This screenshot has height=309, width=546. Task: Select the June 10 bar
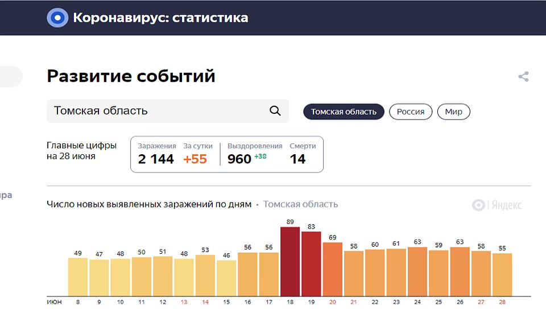(120, 278)
